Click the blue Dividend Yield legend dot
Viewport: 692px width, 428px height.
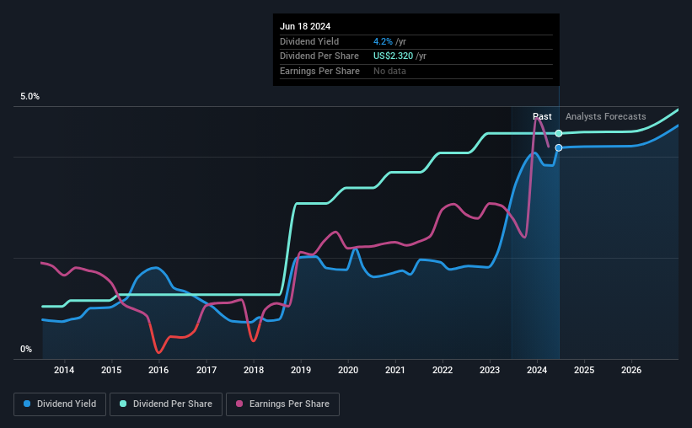27,404
